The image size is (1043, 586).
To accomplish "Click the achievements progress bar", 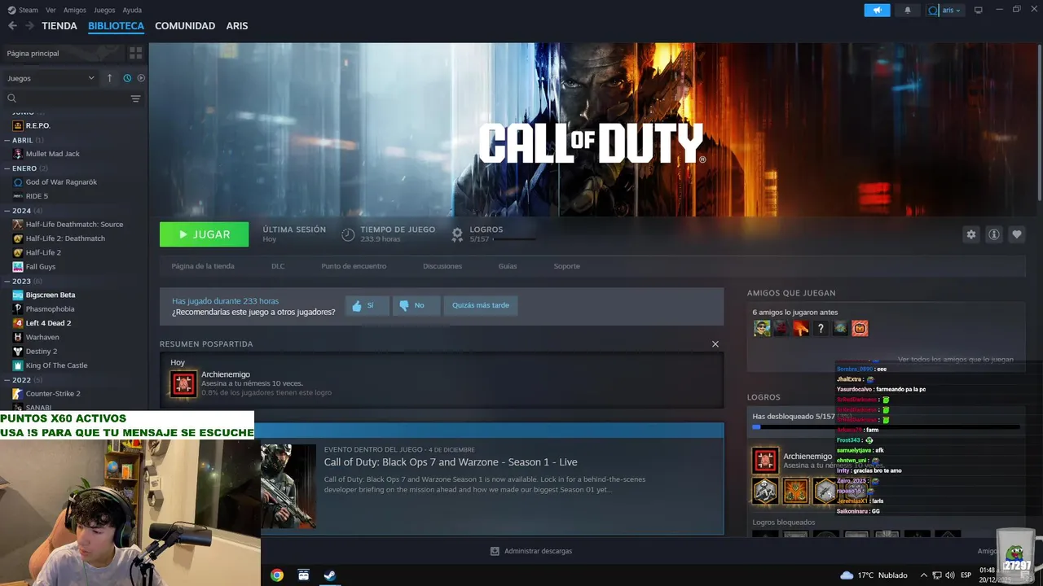I will point(887,426).
